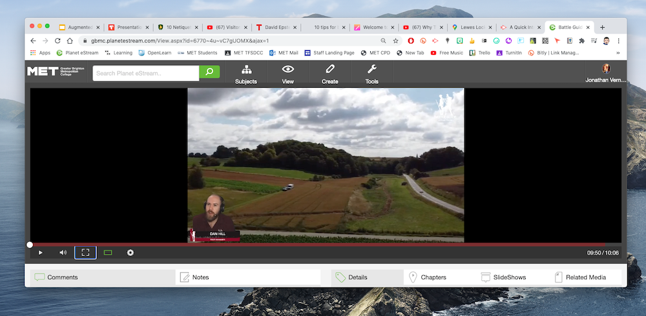Switch to the Related Media tab

coord(580,277)
